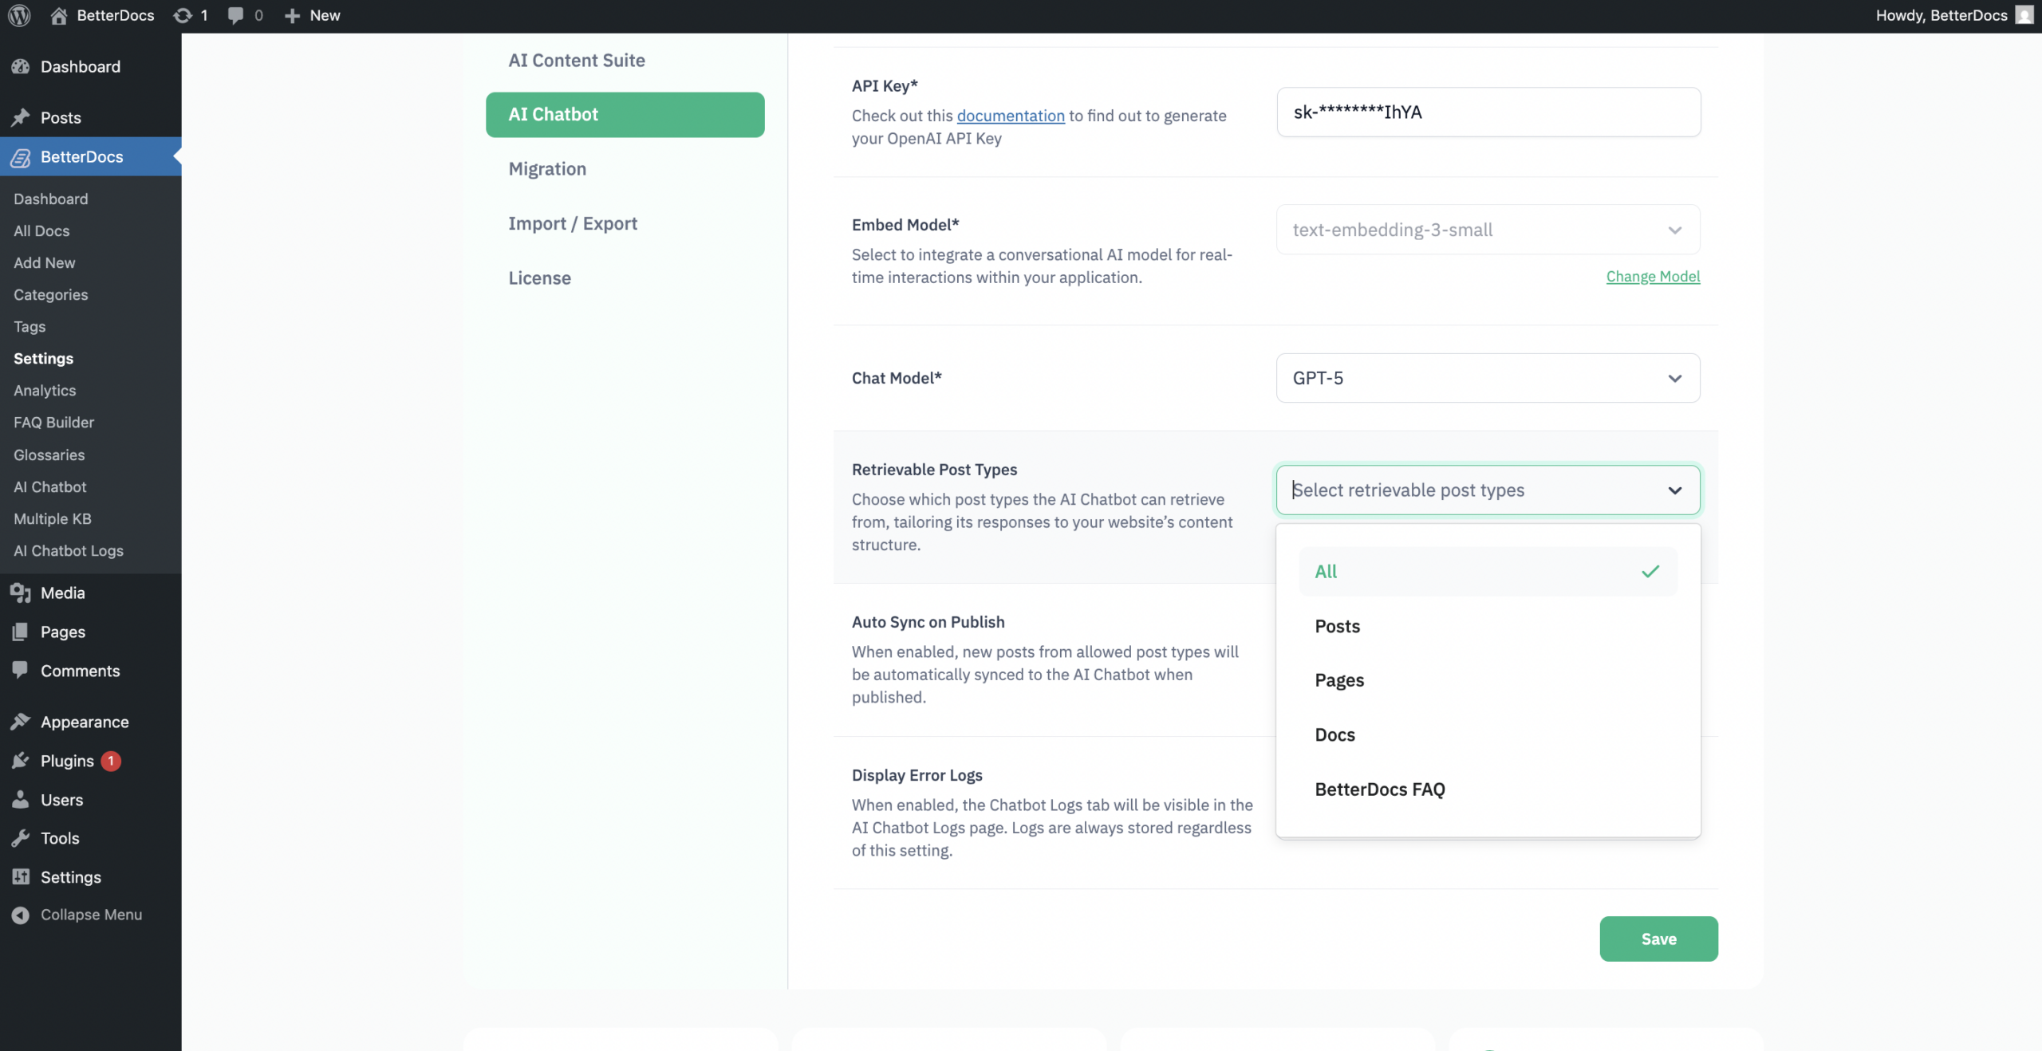Click the Appearance paintbrush icon
The image size is (2042, 1051).
coord(21,722)
